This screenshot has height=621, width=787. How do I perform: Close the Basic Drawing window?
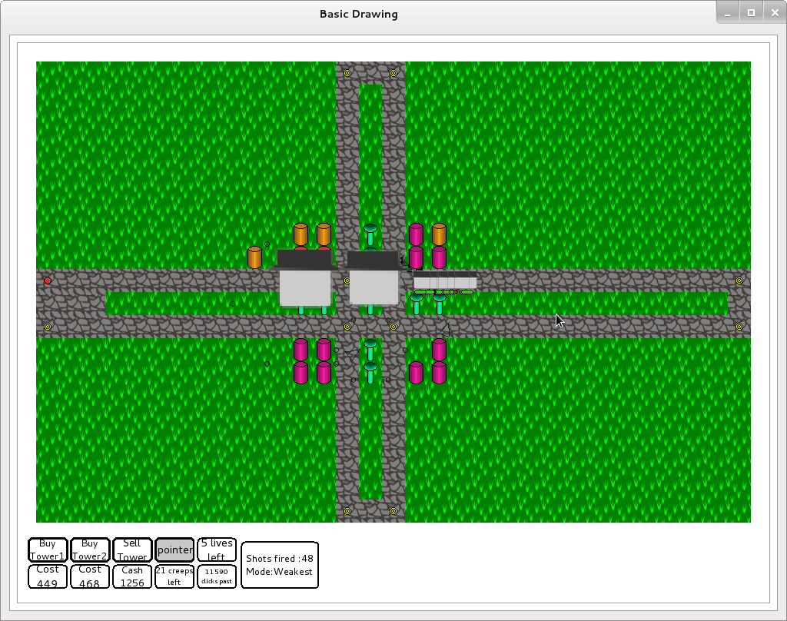pyautogui.click(x=775, y=12)
